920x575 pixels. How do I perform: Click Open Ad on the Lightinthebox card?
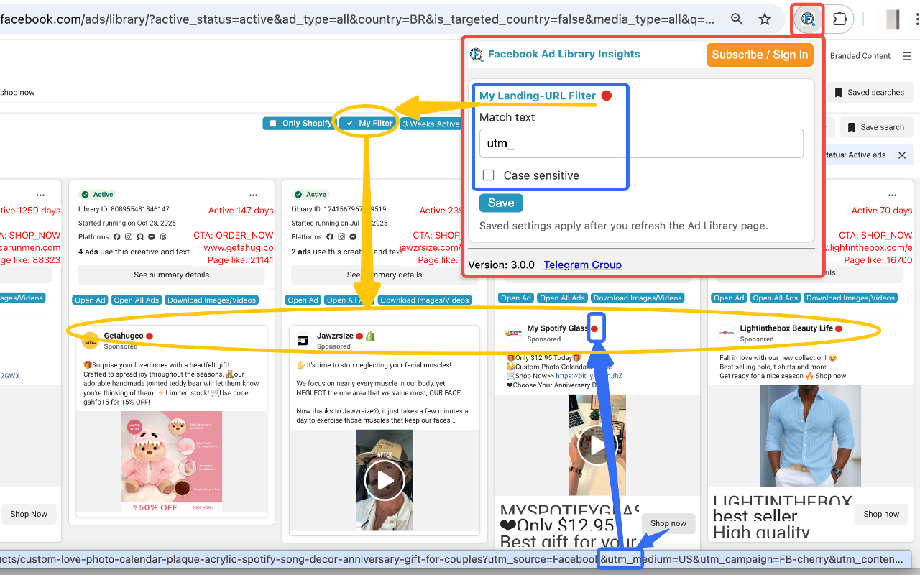click(729, 298)
